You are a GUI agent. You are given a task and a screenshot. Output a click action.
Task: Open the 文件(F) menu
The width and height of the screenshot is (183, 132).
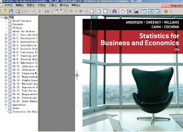[x=9, y=5]
